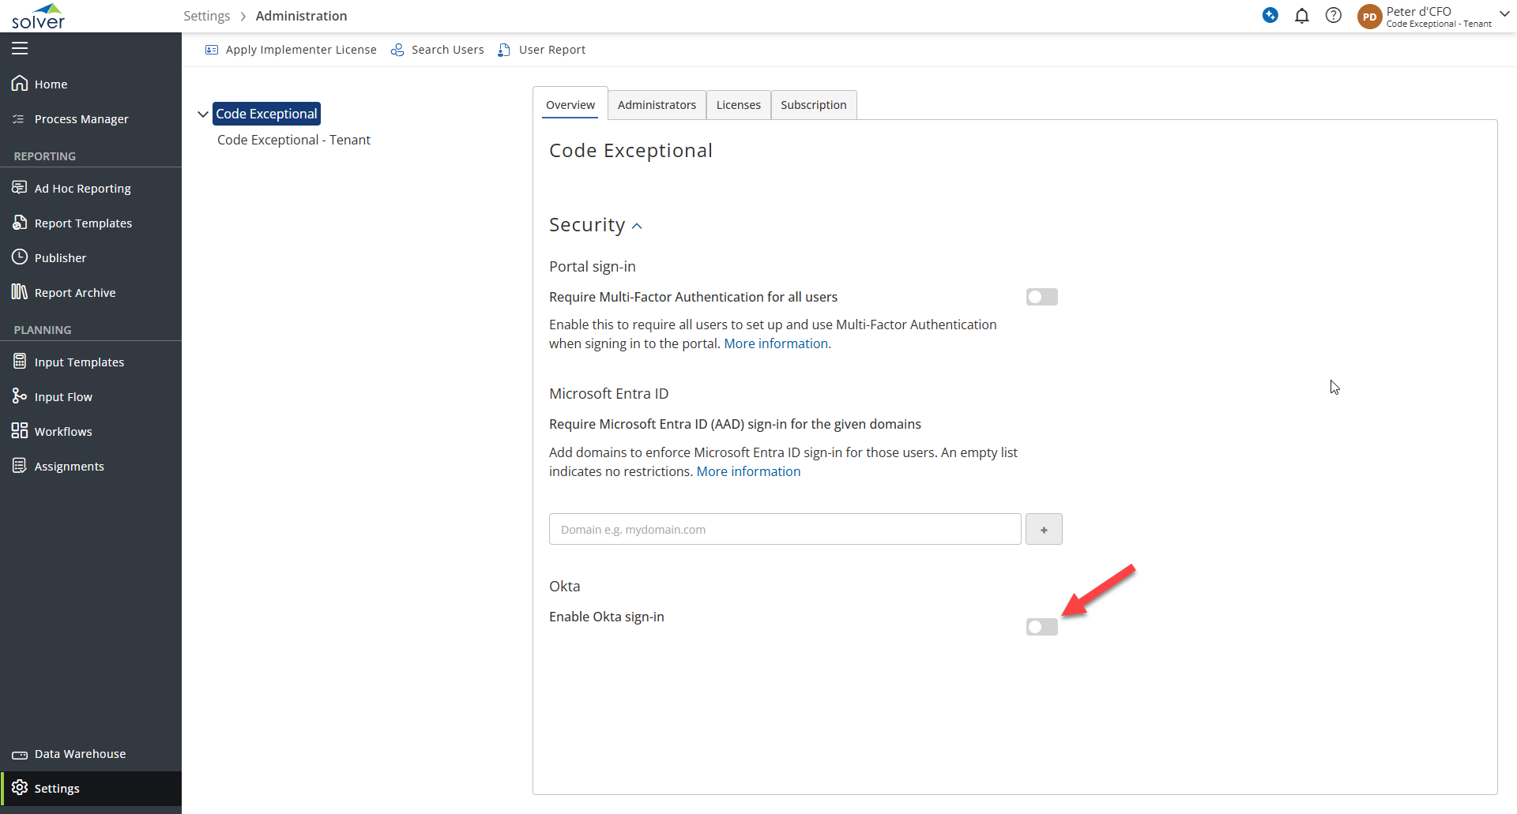Collapse the Security section chevron
The image size is (1517, 814).
tap(637, 227)
